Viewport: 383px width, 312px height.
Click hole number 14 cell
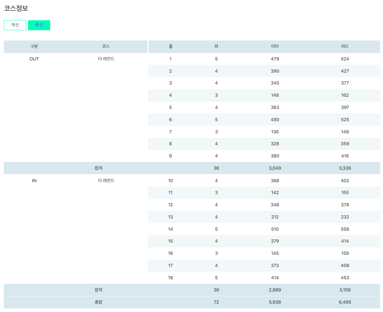170,229
